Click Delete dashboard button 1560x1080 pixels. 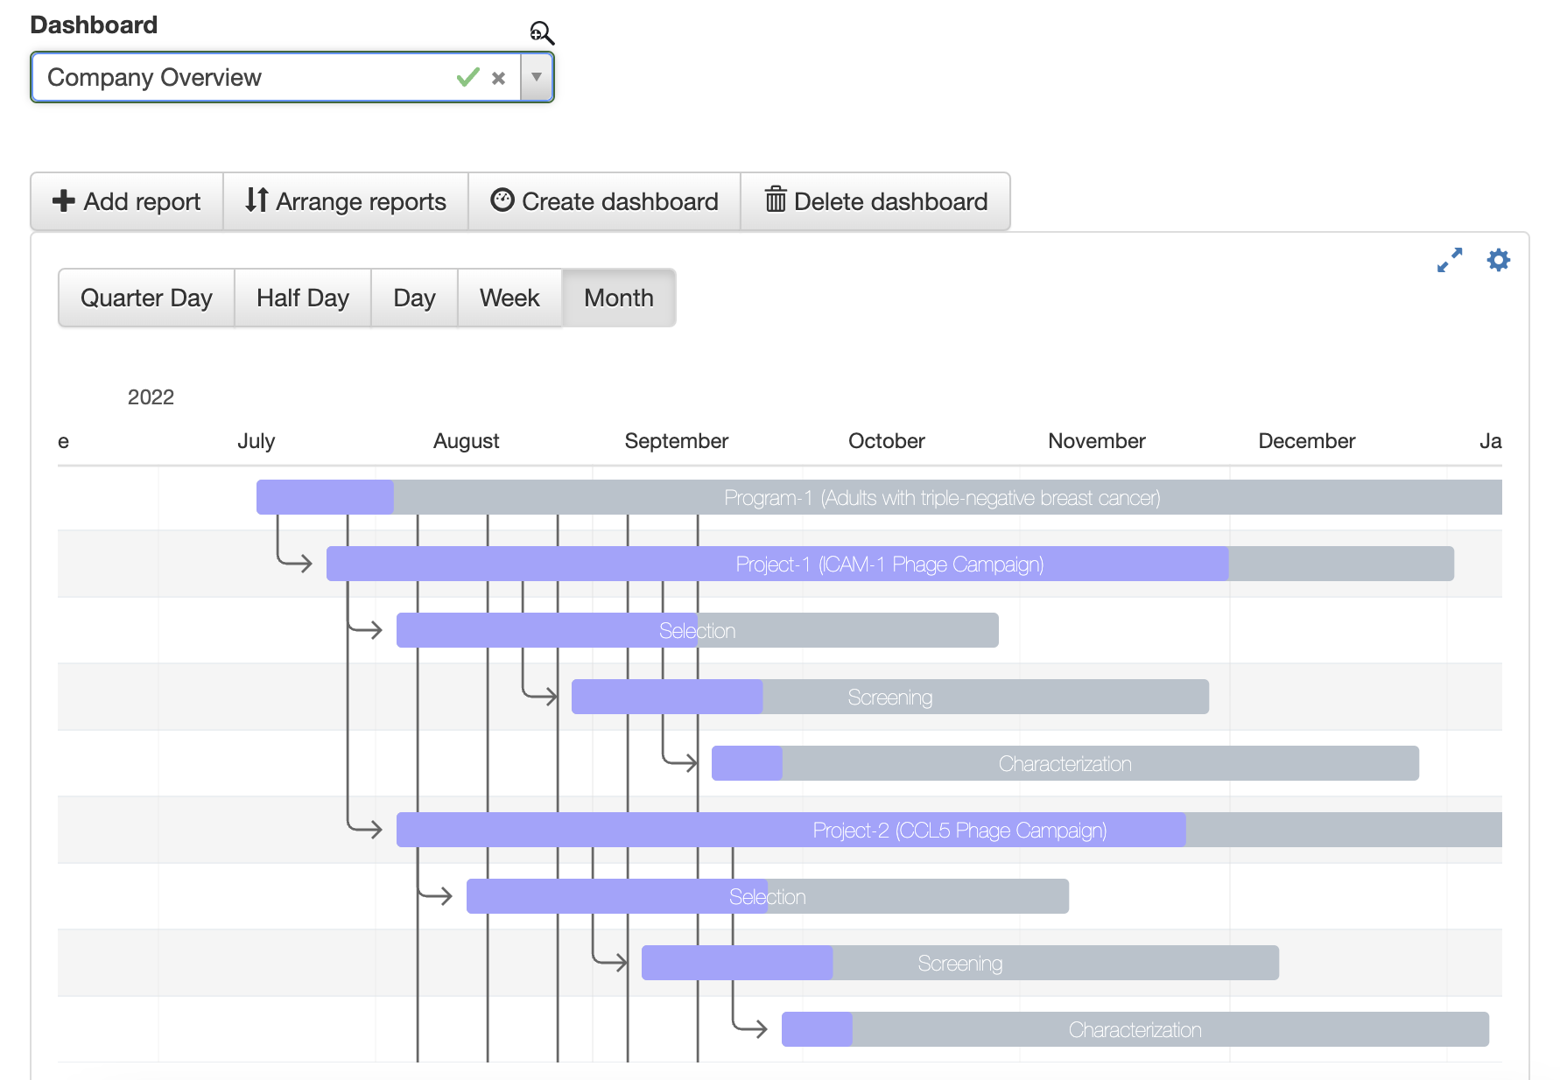point(875,201)
